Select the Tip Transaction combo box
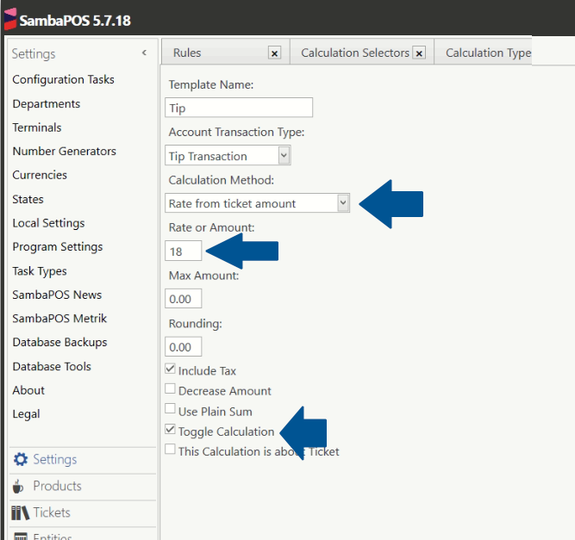This screenshot has width=575, height=540. (228, 155)
